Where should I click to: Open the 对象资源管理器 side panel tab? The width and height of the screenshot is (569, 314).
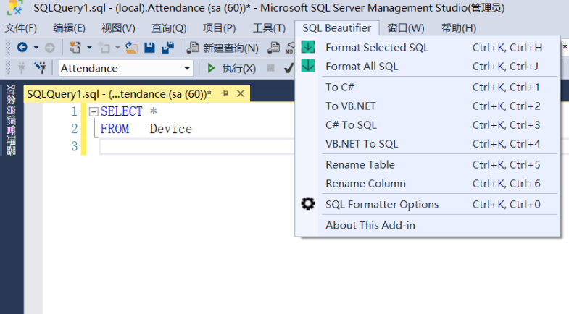pos(11,119)
